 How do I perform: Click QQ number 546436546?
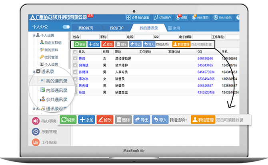coord(205,58)
